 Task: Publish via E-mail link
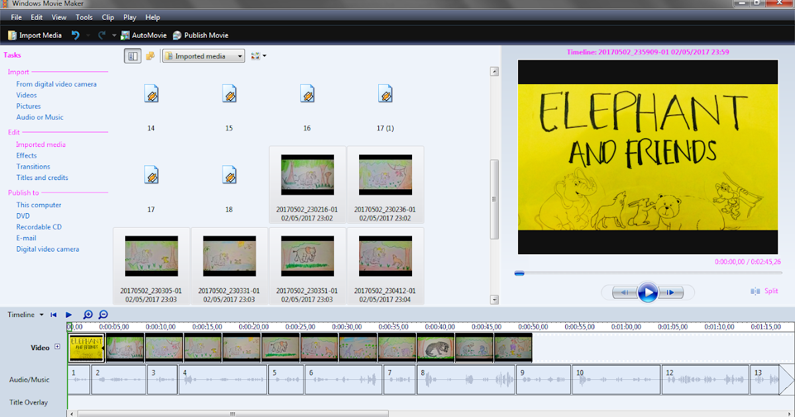tap(26, 238)
